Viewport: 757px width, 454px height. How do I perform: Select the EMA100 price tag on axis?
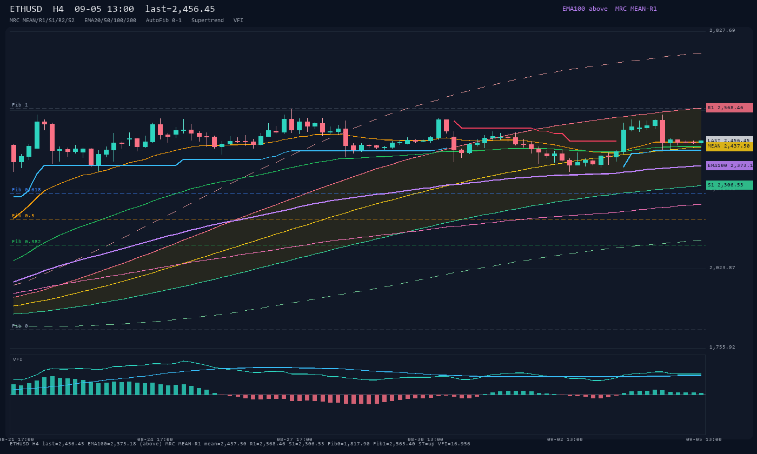[729, 165]
